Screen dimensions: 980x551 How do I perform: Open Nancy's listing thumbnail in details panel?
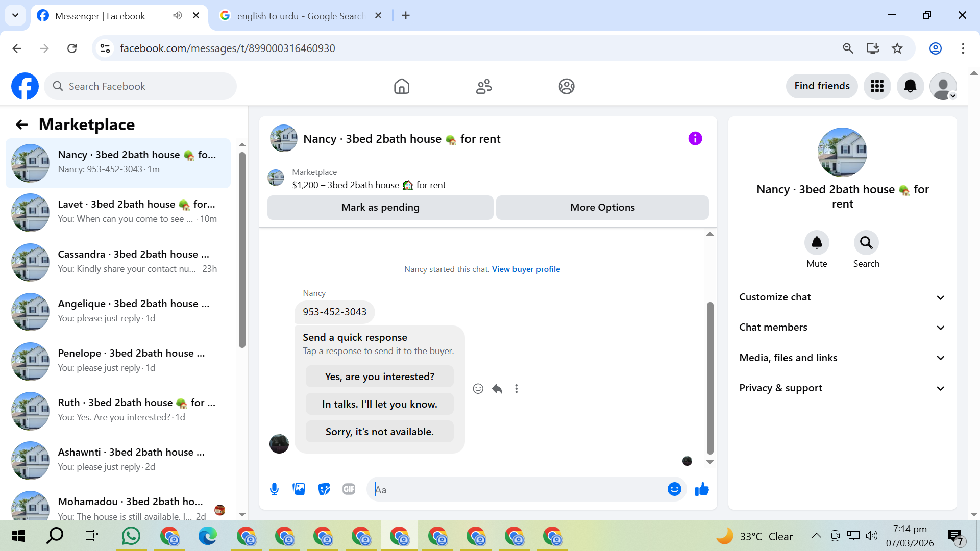coord(842,152)
